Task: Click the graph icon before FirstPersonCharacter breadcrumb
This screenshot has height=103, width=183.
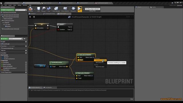Action: (69, 17)
